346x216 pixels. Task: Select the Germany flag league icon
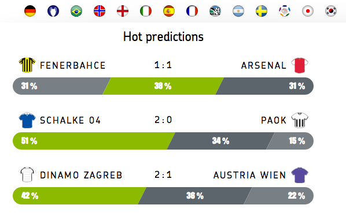pos(30,11)
